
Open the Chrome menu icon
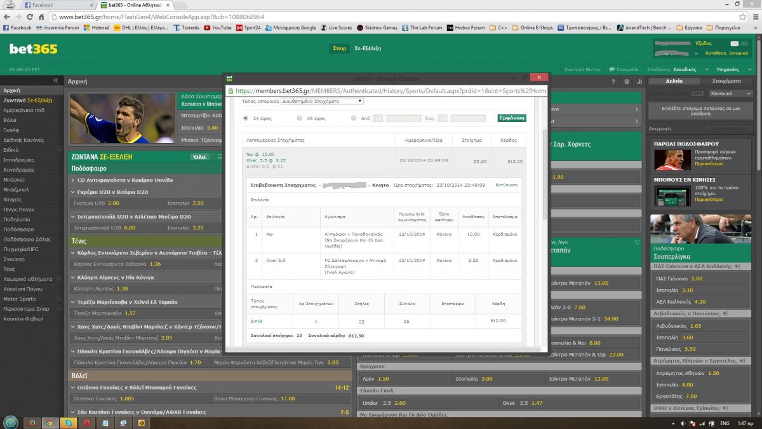[754, 17]
